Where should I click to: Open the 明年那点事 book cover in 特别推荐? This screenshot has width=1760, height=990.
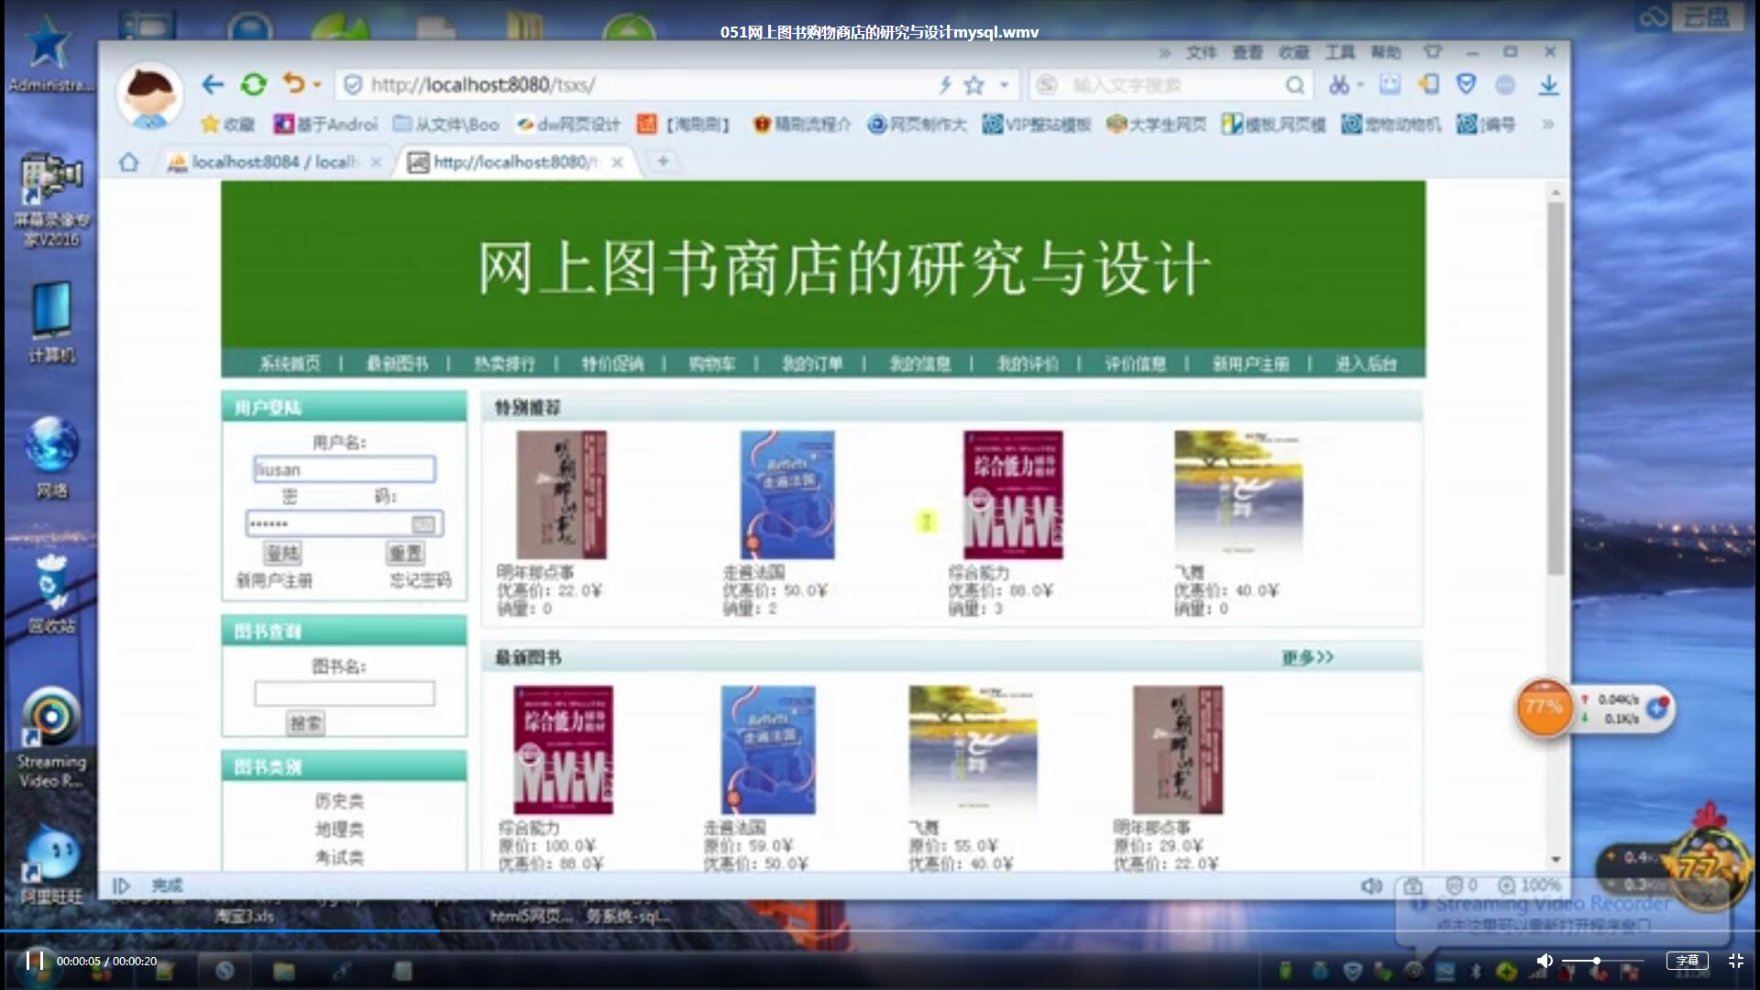pos(561,495)
